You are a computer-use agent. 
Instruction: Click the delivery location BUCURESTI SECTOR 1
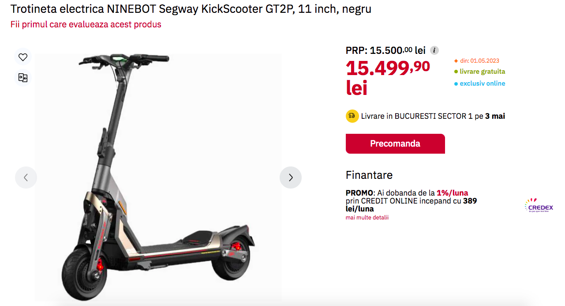430,116
